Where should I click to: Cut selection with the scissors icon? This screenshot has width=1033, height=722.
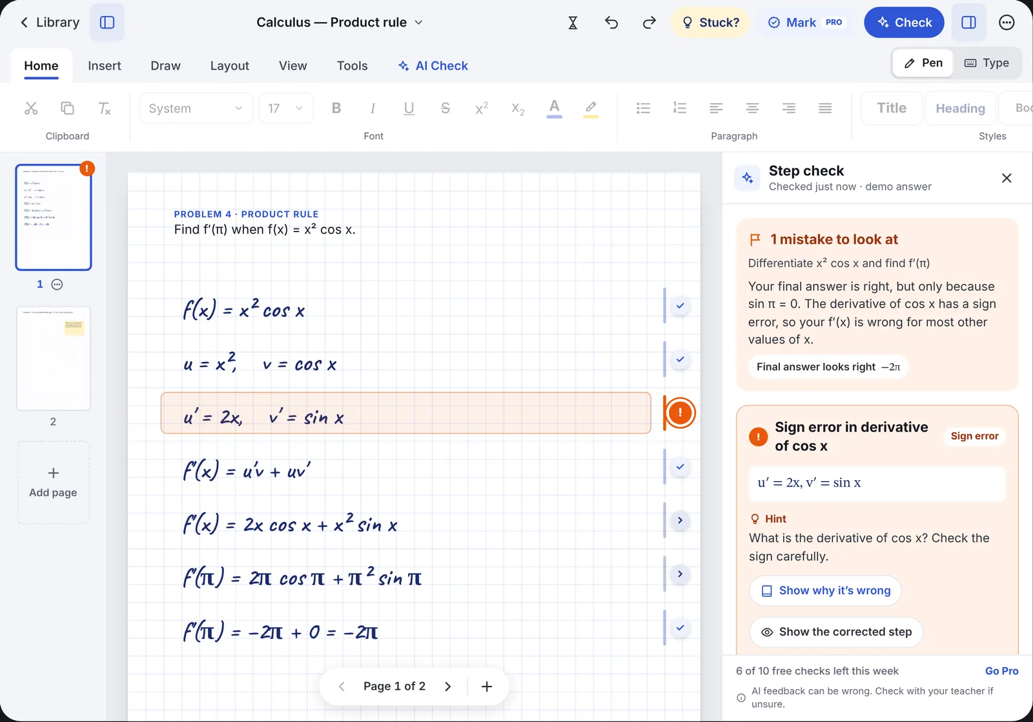coord(31,108)
